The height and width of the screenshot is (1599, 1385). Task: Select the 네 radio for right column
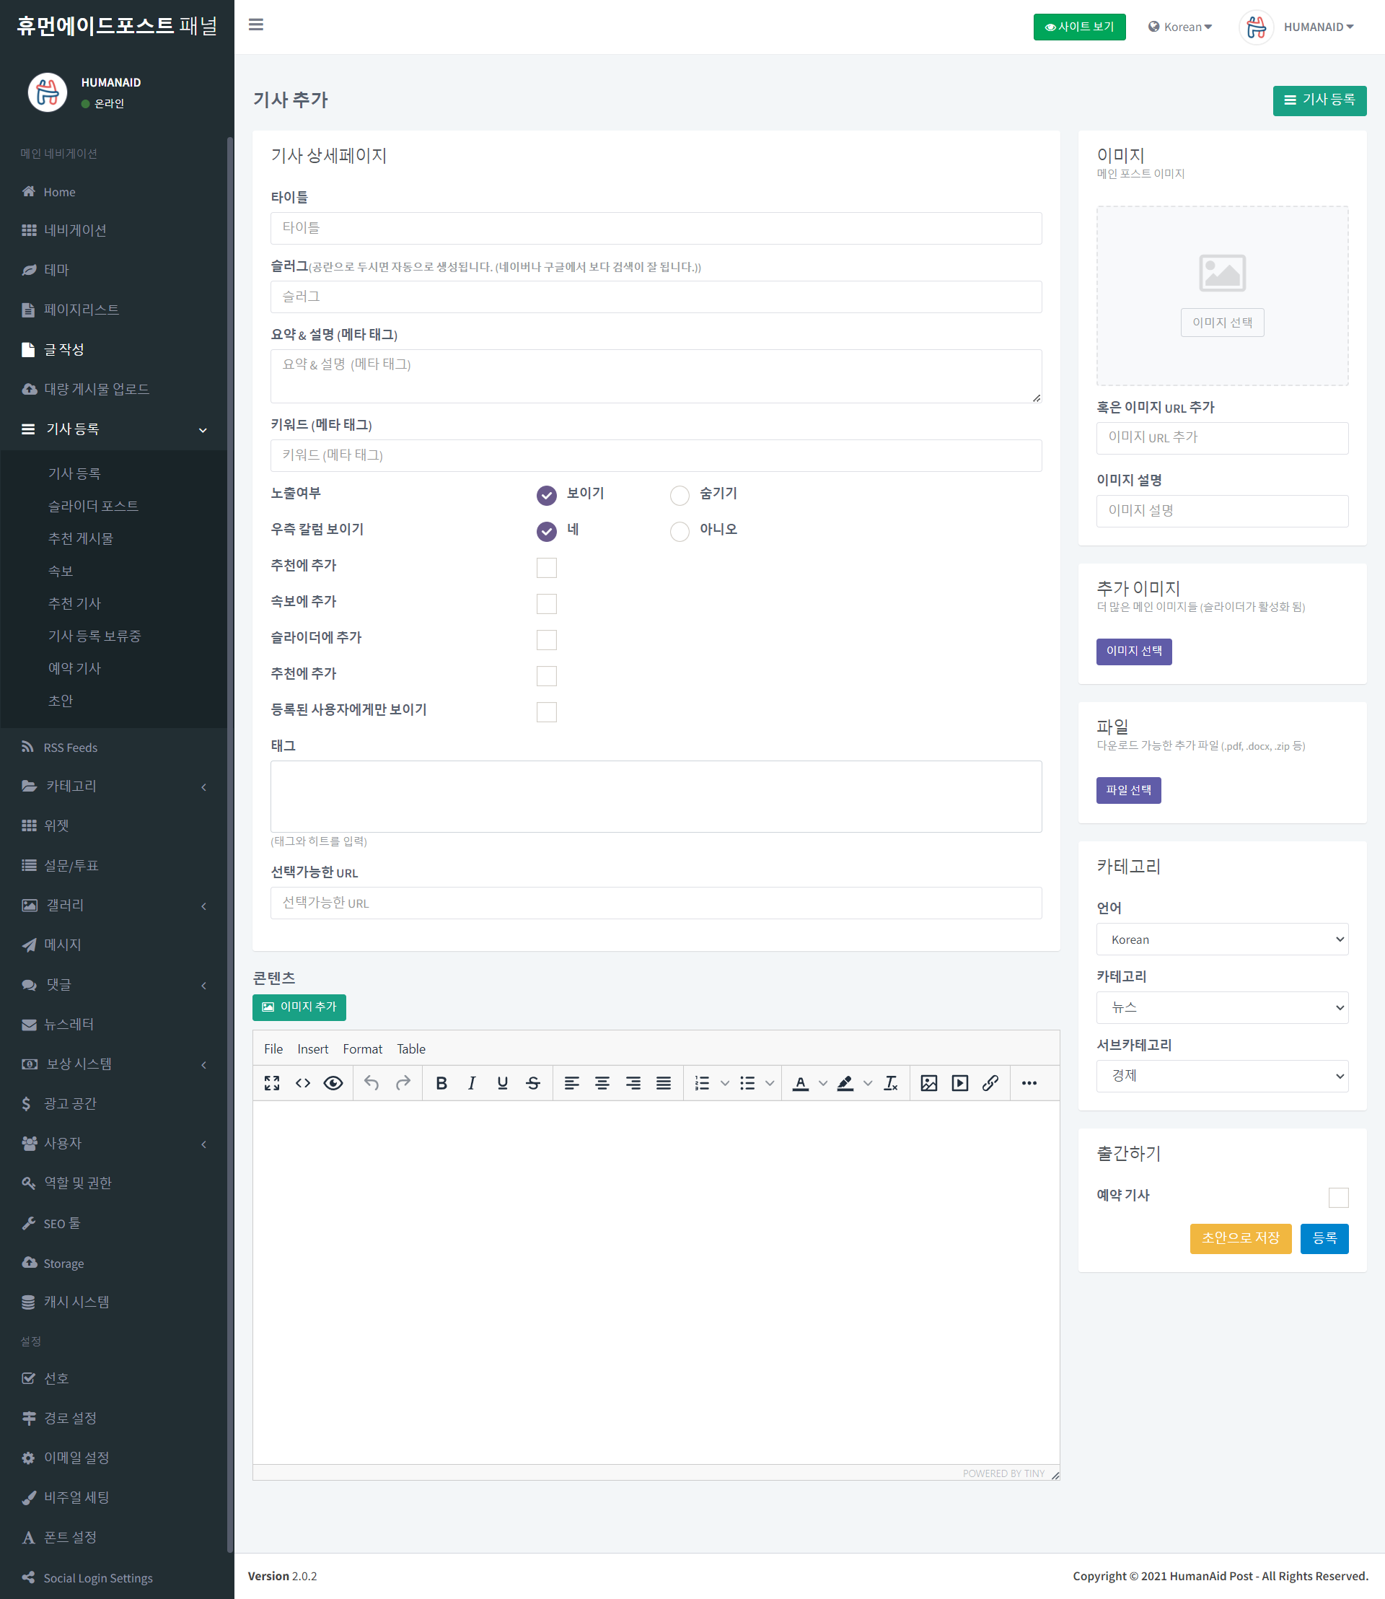[x=547, y=531]
